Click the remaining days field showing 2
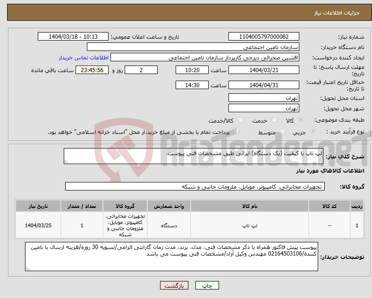 click(x=141, y=70)
